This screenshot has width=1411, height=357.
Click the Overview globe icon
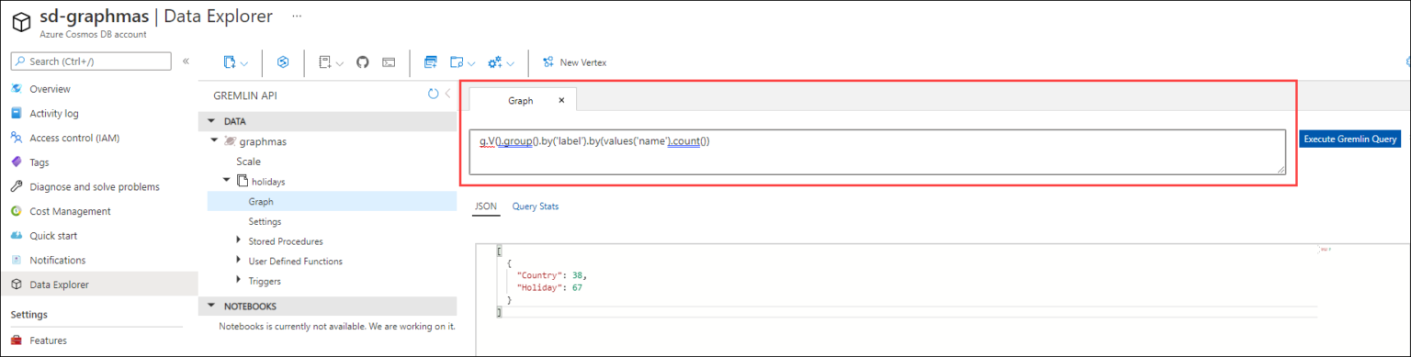[16, 89]
